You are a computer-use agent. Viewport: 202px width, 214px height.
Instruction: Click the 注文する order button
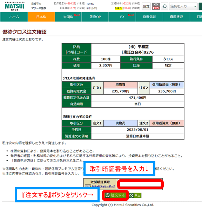[x=115, y=195]
